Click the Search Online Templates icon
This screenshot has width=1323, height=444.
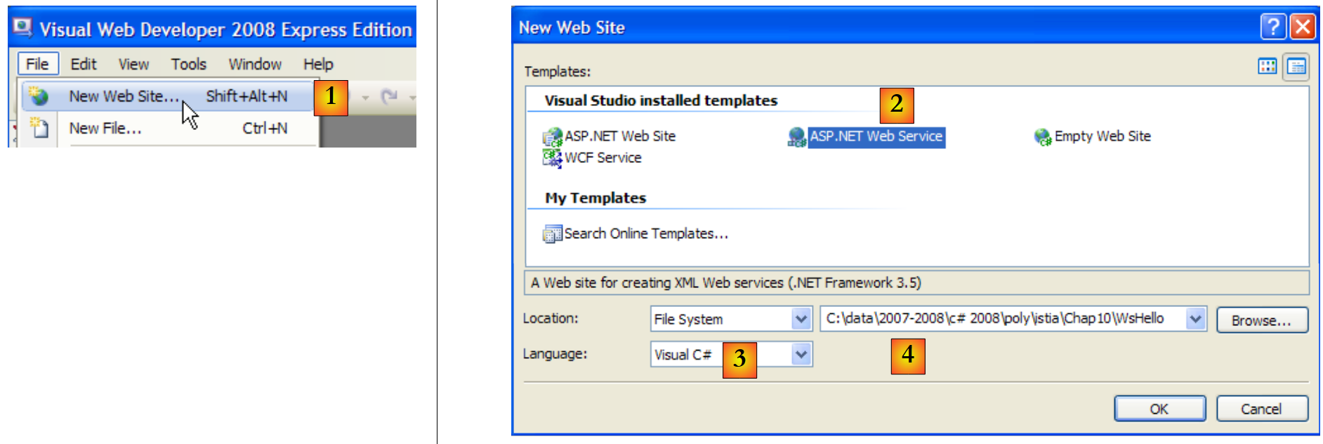pyautogui.click(x=552, y=233)
